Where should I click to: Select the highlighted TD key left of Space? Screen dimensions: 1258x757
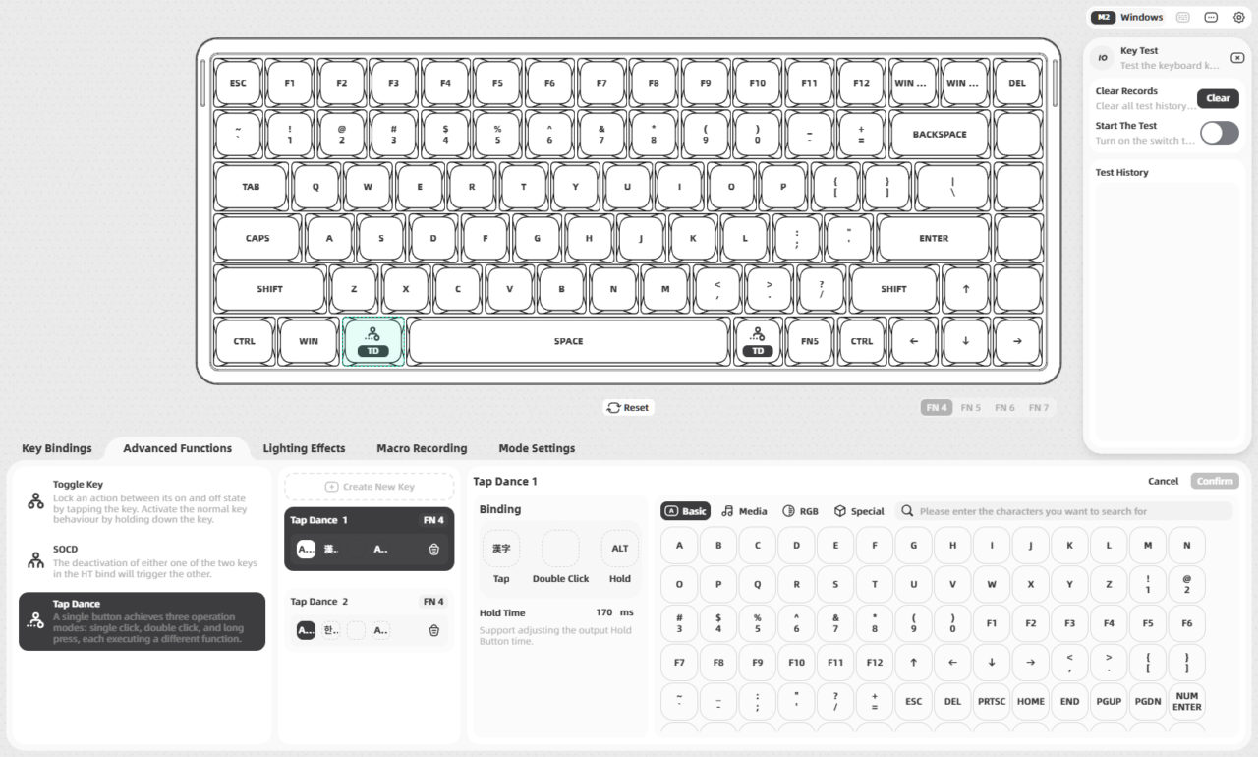[372, 341]
